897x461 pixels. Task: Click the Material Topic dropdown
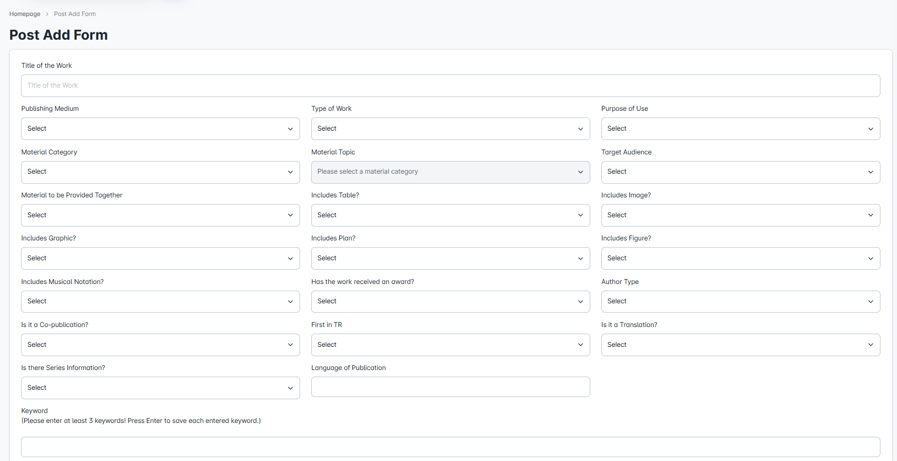coord(450,172)
